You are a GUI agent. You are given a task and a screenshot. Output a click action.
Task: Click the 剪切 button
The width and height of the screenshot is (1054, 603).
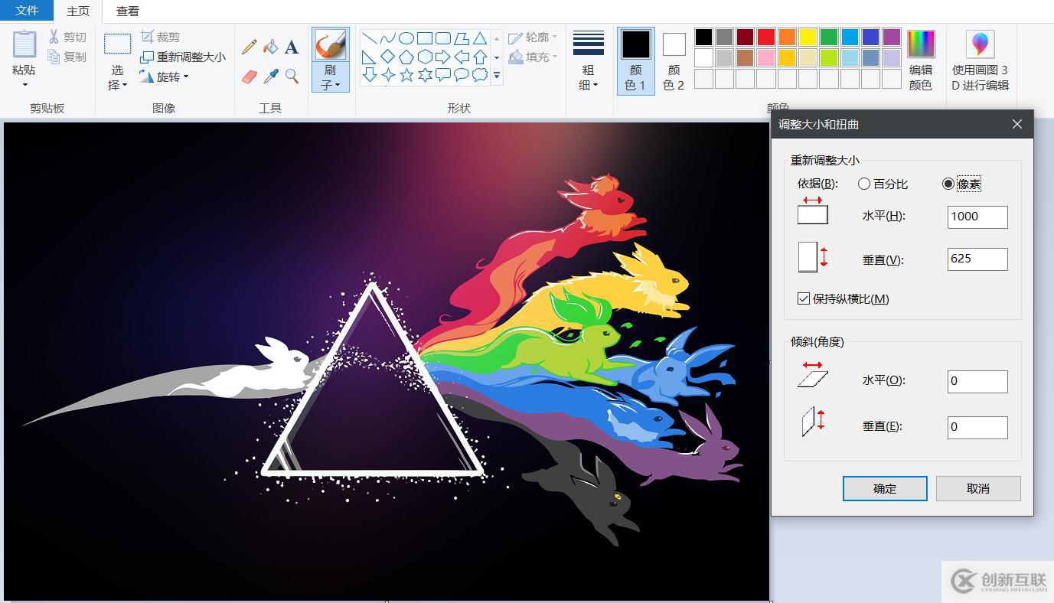pyautogui.click(x=67, y=37)
